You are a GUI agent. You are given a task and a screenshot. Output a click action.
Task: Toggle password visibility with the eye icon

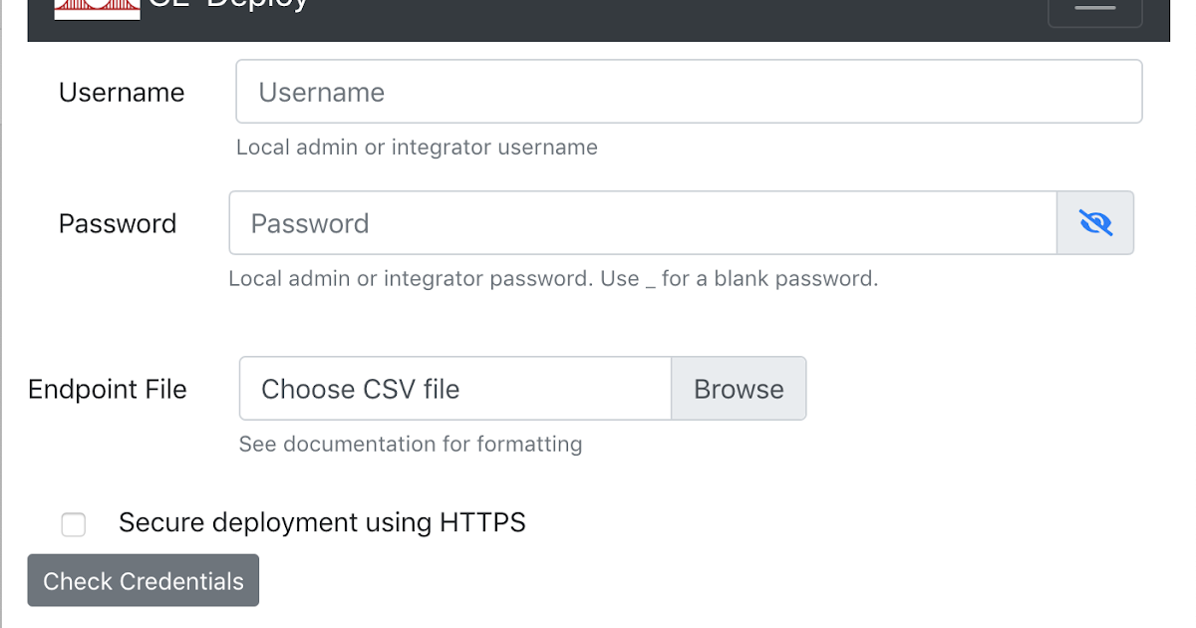point(1095,222)
